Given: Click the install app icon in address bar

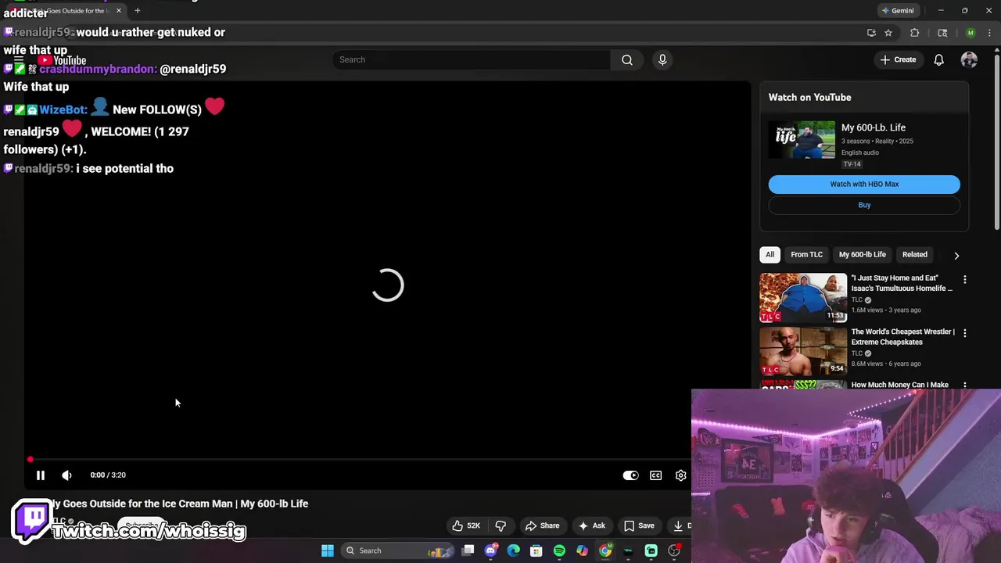Looking at the screenshot, I should [x=871, y=33].
